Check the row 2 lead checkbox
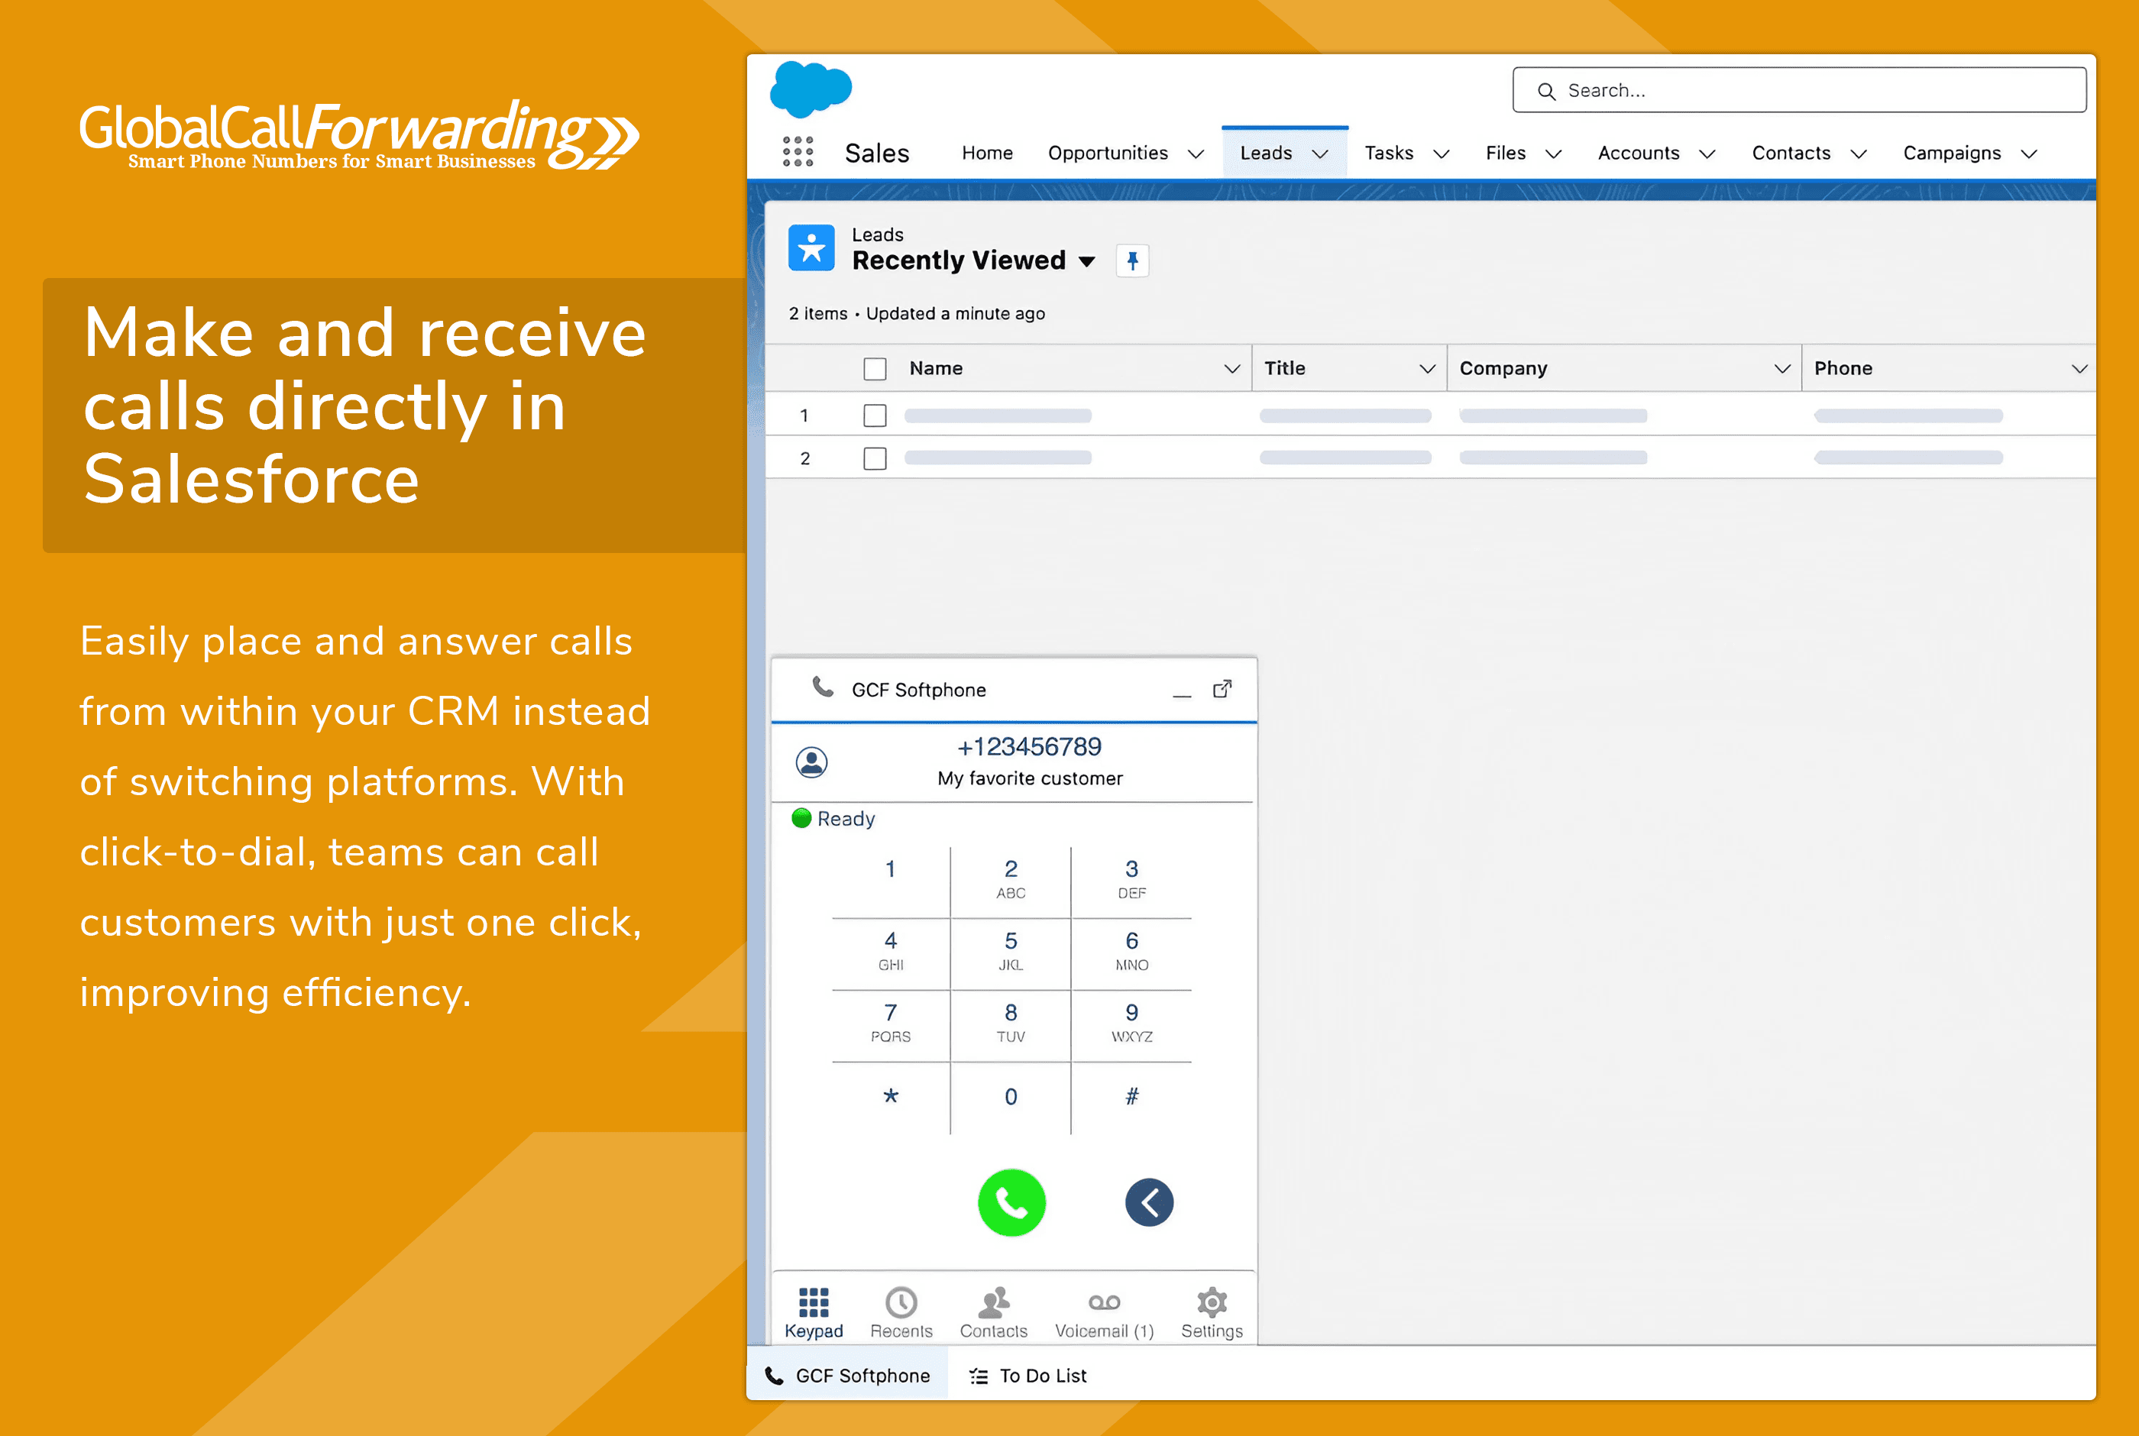 click(x=875, y=458)
